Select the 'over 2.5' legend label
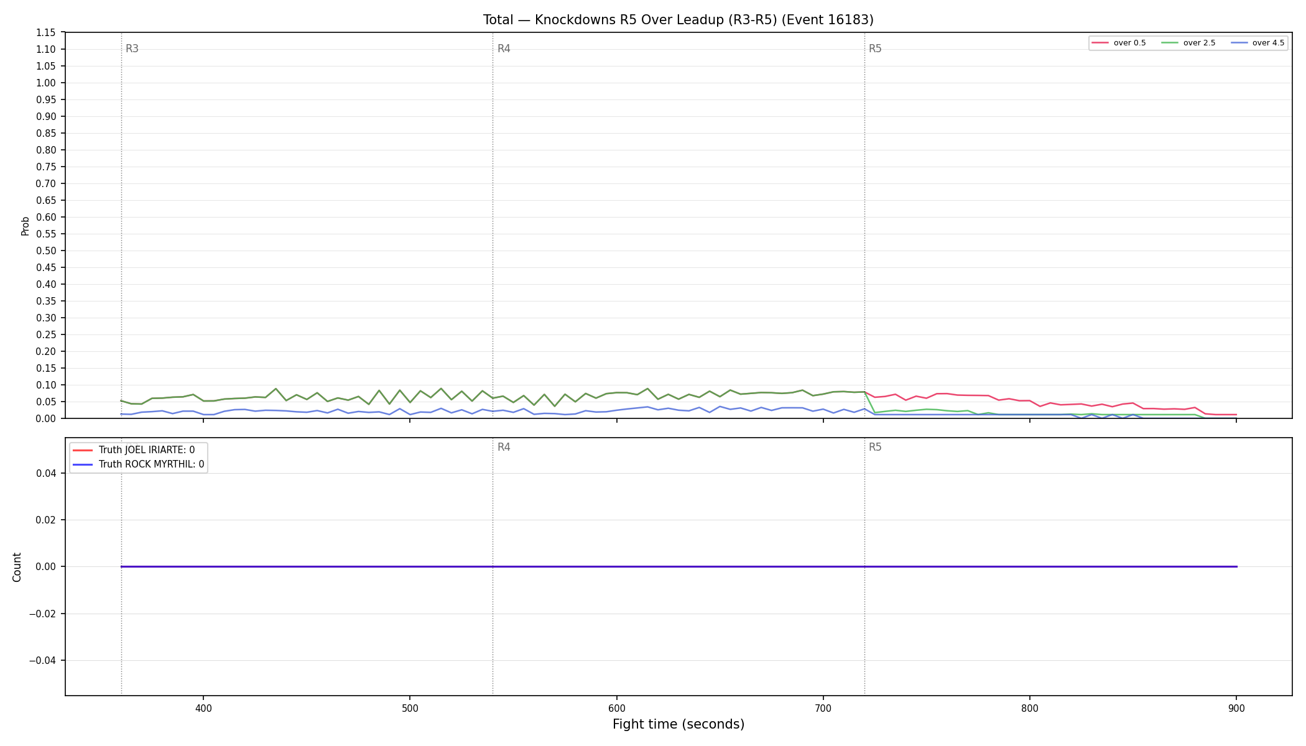Image resolution: width=1306 pixels, height=746 pixels. 1199,43
